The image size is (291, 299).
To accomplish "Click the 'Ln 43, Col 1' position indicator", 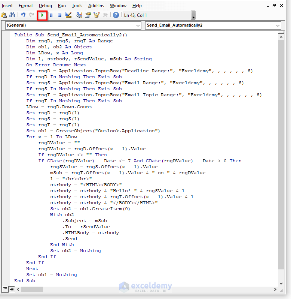I will (x=135, y=15).
